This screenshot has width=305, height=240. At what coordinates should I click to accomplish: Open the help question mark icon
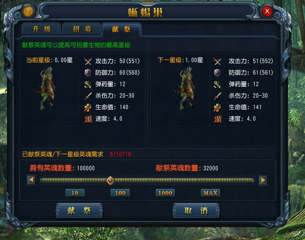point(28,11)
